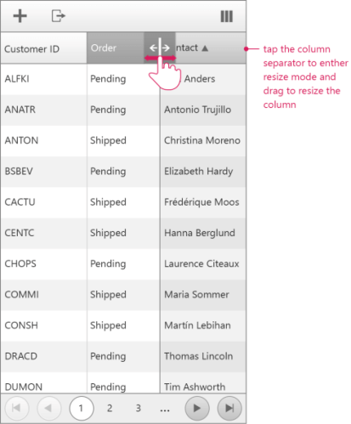Open the column chooser icon
This screenshot has height=424, width=351.
click(x=227, y=16)
